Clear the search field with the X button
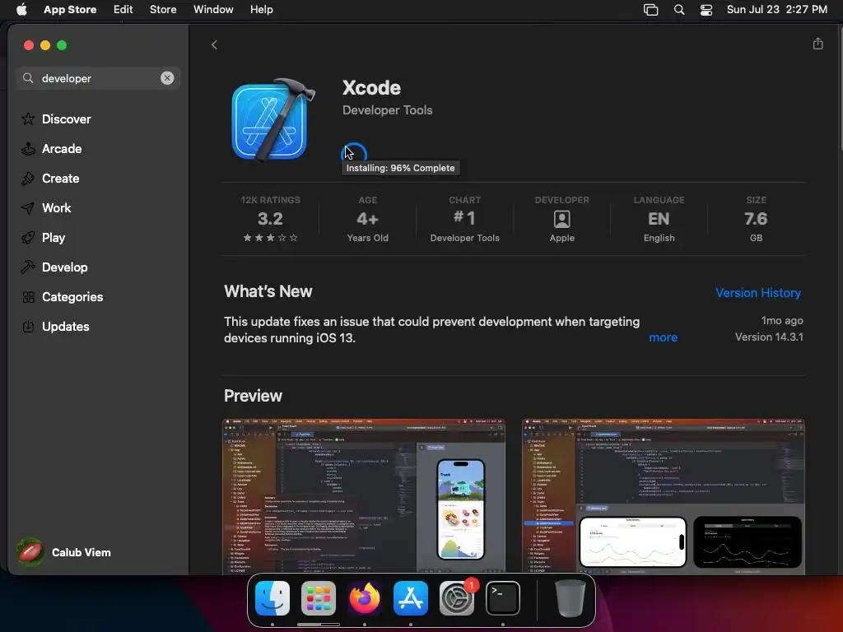The width and height of the screenshot is (843, 632). (167, 78)
